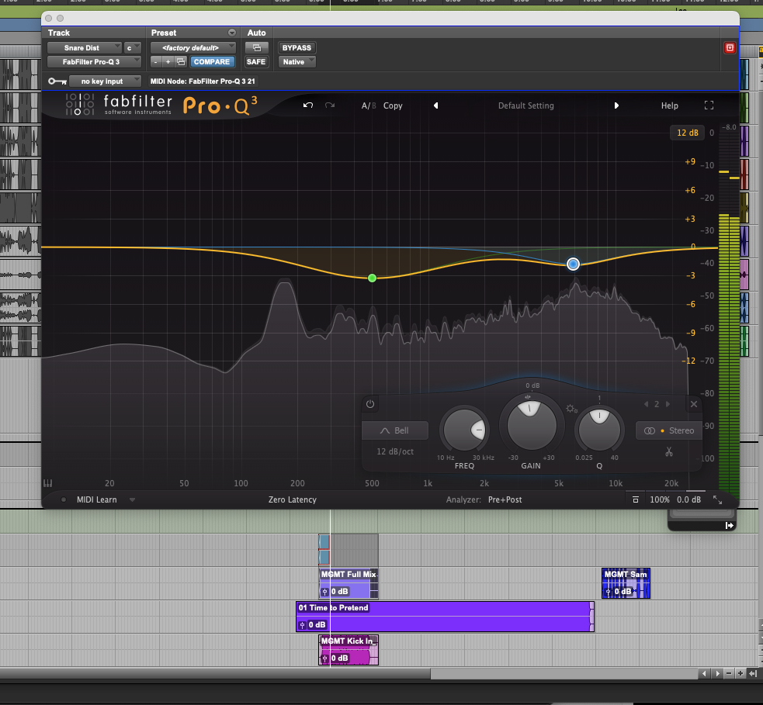
Task: Open the Default Setting preset menu
Action: pos(526,105)
